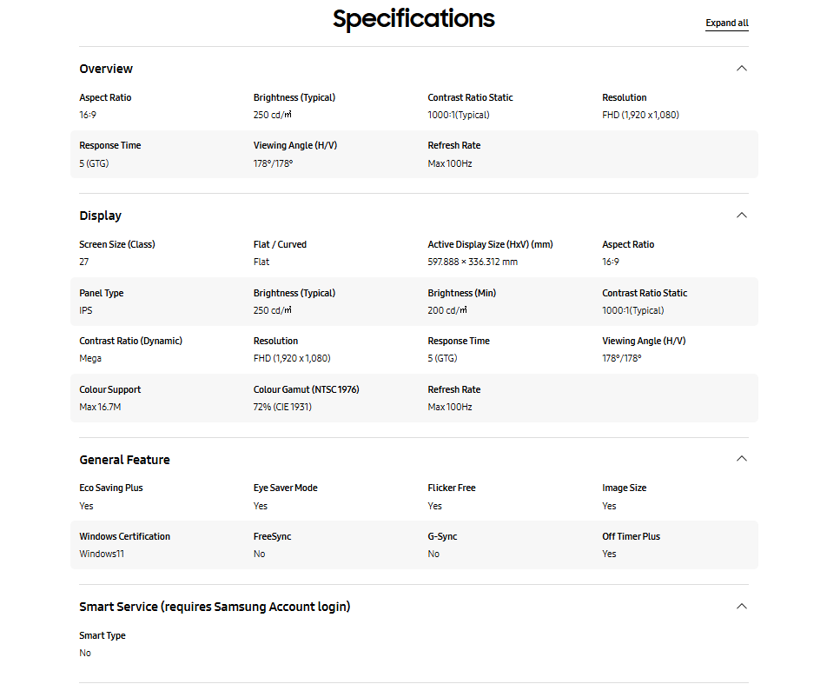
Task: Collapse the Smart Service section chevron
Action: [741, 607]
